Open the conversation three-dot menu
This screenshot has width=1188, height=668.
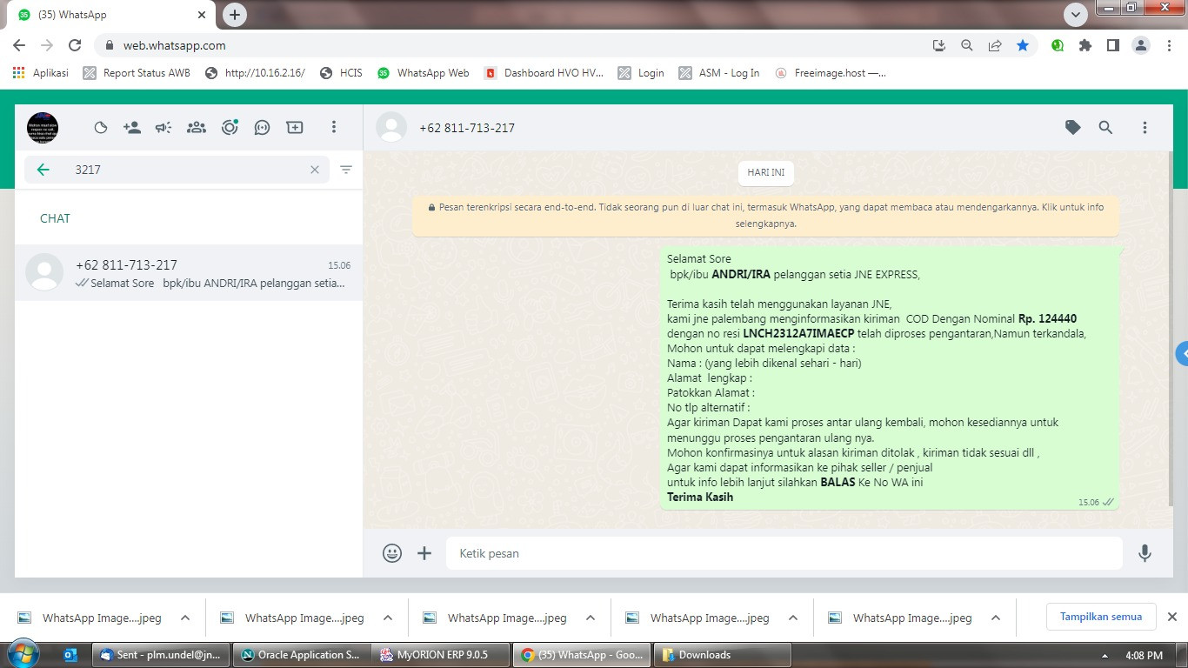point(1145,128)
